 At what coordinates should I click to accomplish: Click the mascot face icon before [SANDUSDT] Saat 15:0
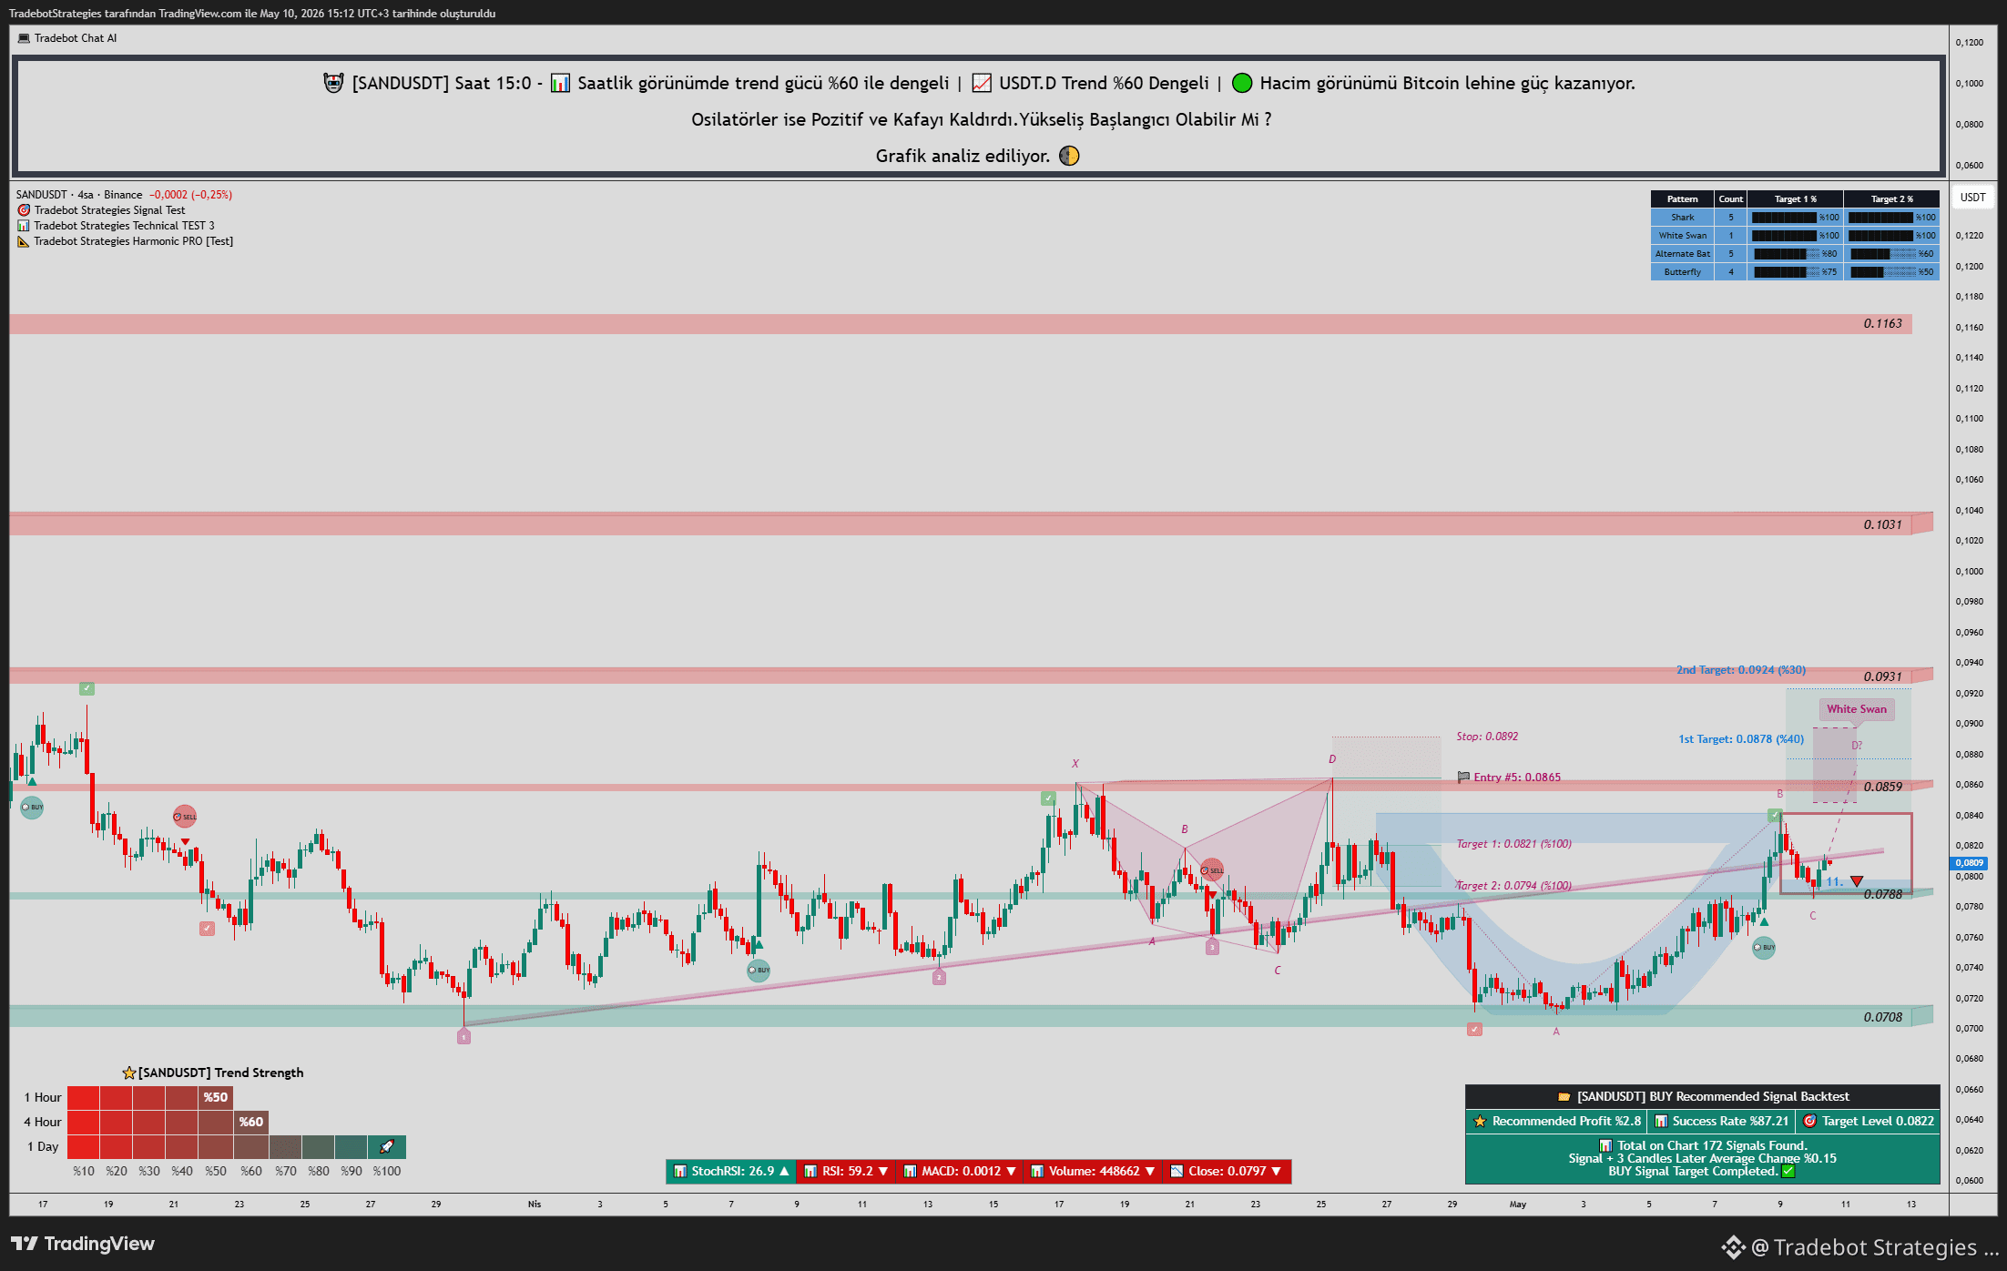point(334,83)
